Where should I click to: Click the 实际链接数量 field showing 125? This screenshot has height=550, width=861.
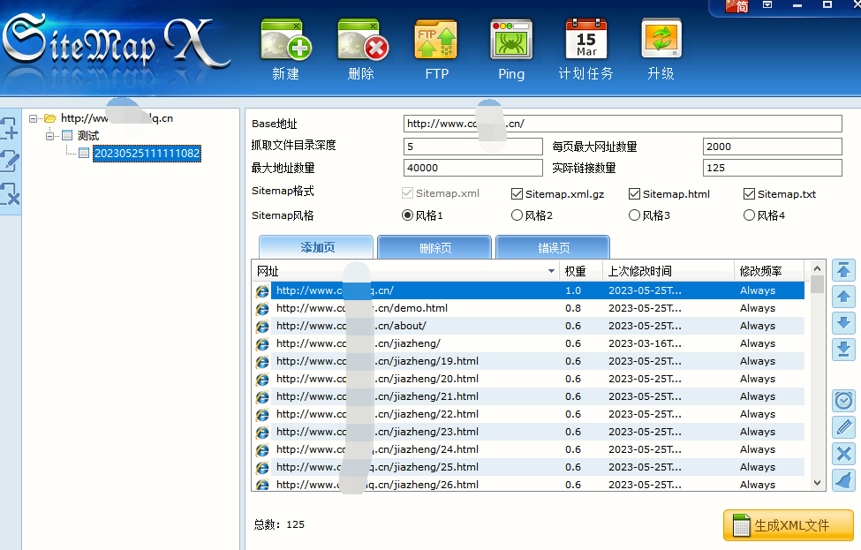coord(773,168)
